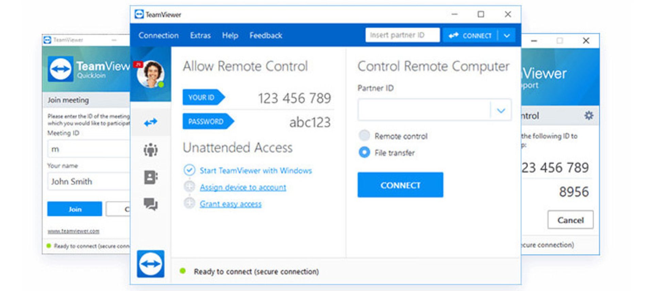653x291 pixels.
Task: Expand the arrow next to toolbar CONNECT
Action: click(507, 35)
